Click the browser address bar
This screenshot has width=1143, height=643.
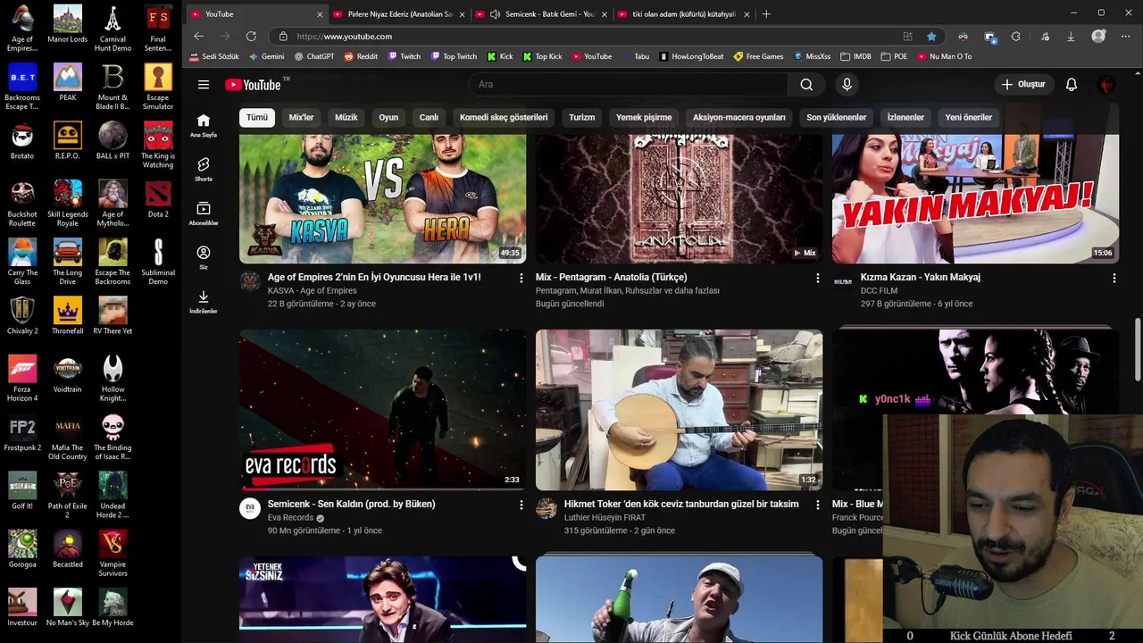(589, 37)
